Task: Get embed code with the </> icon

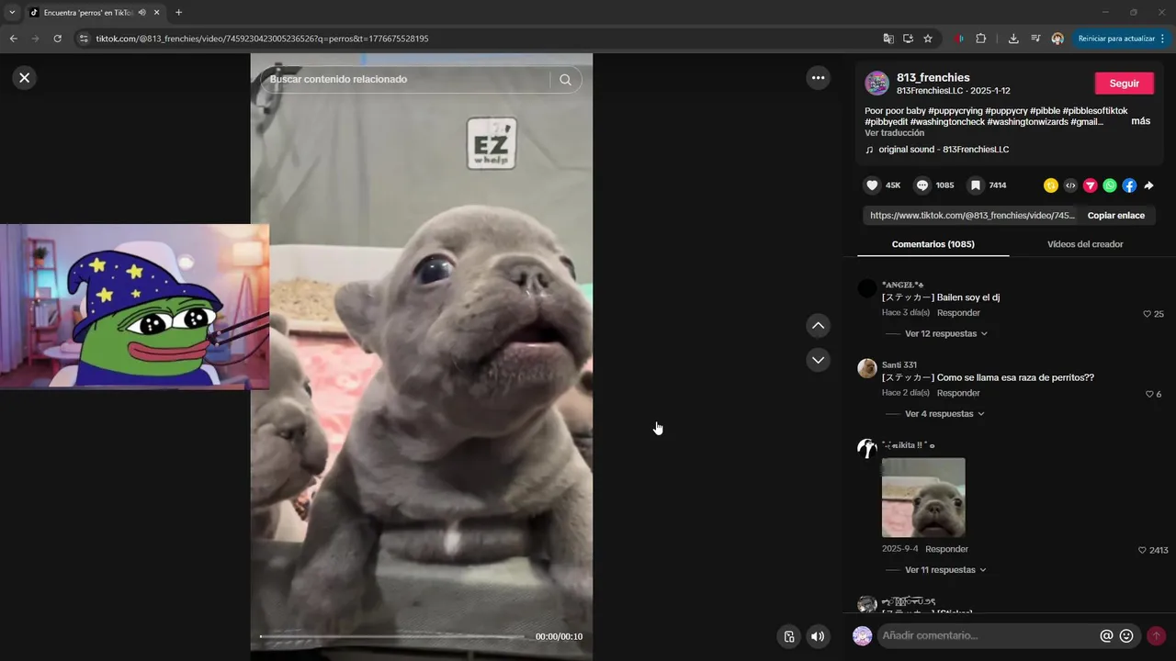Action: point(1070,185)
